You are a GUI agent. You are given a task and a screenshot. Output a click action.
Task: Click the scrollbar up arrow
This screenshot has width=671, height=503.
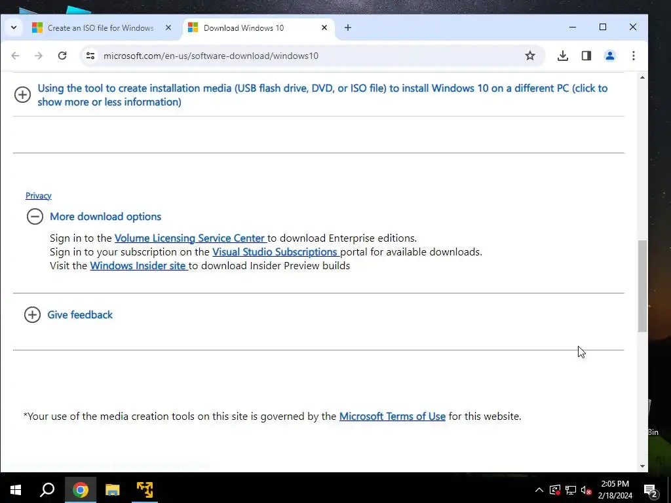[x=642, y=77]
